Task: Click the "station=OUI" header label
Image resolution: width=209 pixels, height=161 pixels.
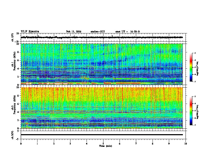Action: tap(98, 32)
